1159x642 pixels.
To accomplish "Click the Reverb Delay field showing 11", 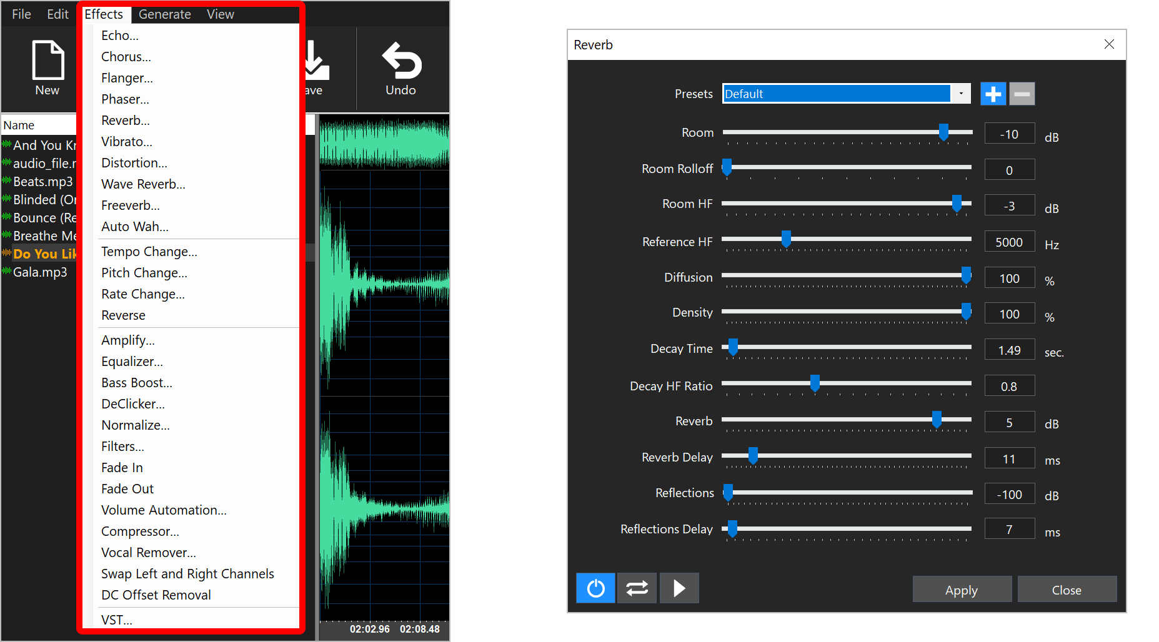I will 1009,458.
